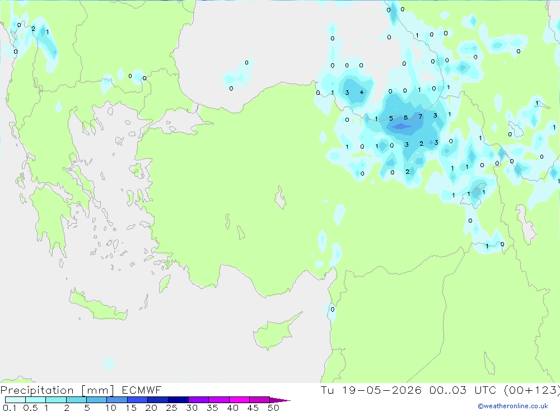
Task: Click the date '19-05-2026' text
Action: tap(381, 390)
